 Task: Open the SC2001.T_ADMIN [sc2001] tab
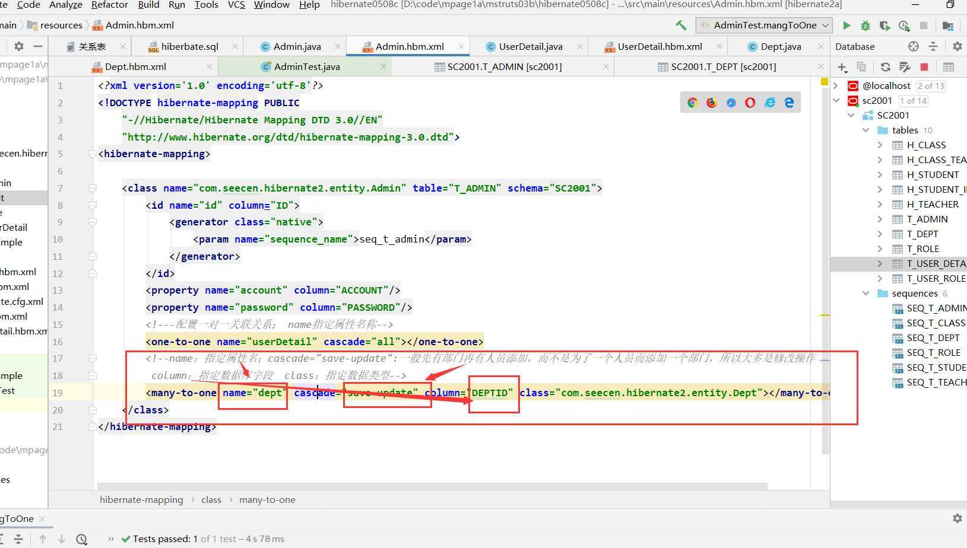pos(505,67)
